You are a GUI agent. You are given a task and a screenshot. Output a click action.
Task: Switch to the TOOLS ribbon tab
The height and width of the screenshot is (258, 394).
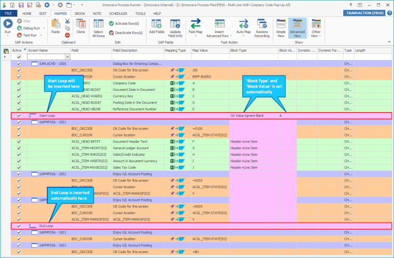click(x=141, y=13)
